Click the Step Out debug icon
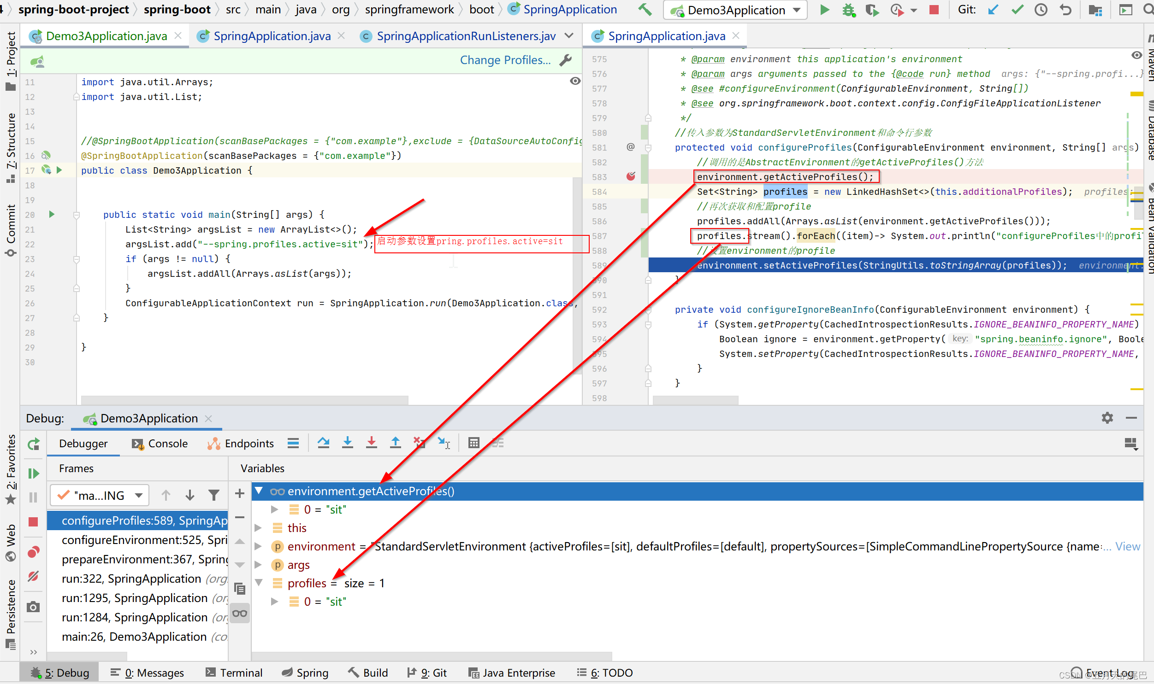This screenshot has width=1154, height=684. (x=395, y=443)
